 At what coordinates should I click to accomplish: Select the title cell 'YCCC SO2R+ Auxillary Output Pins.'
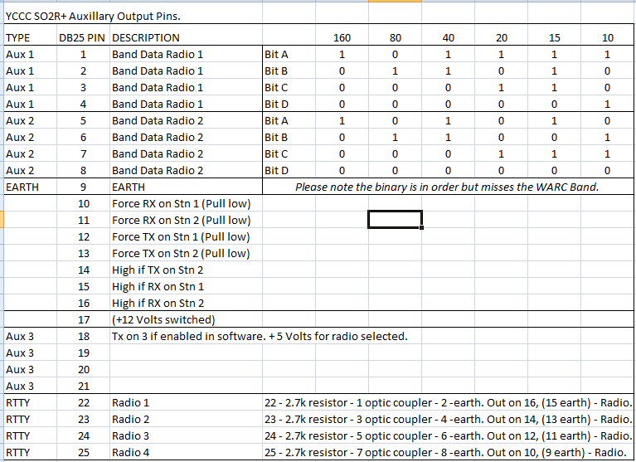pos(93,17)
